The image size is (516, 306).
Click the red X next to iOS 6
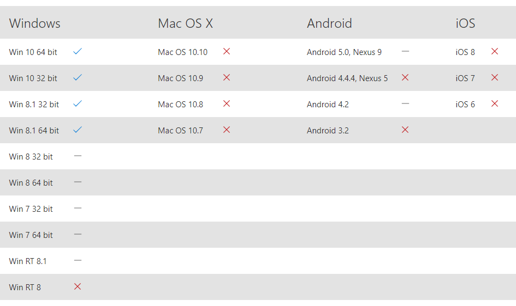[x=495, y=103]
